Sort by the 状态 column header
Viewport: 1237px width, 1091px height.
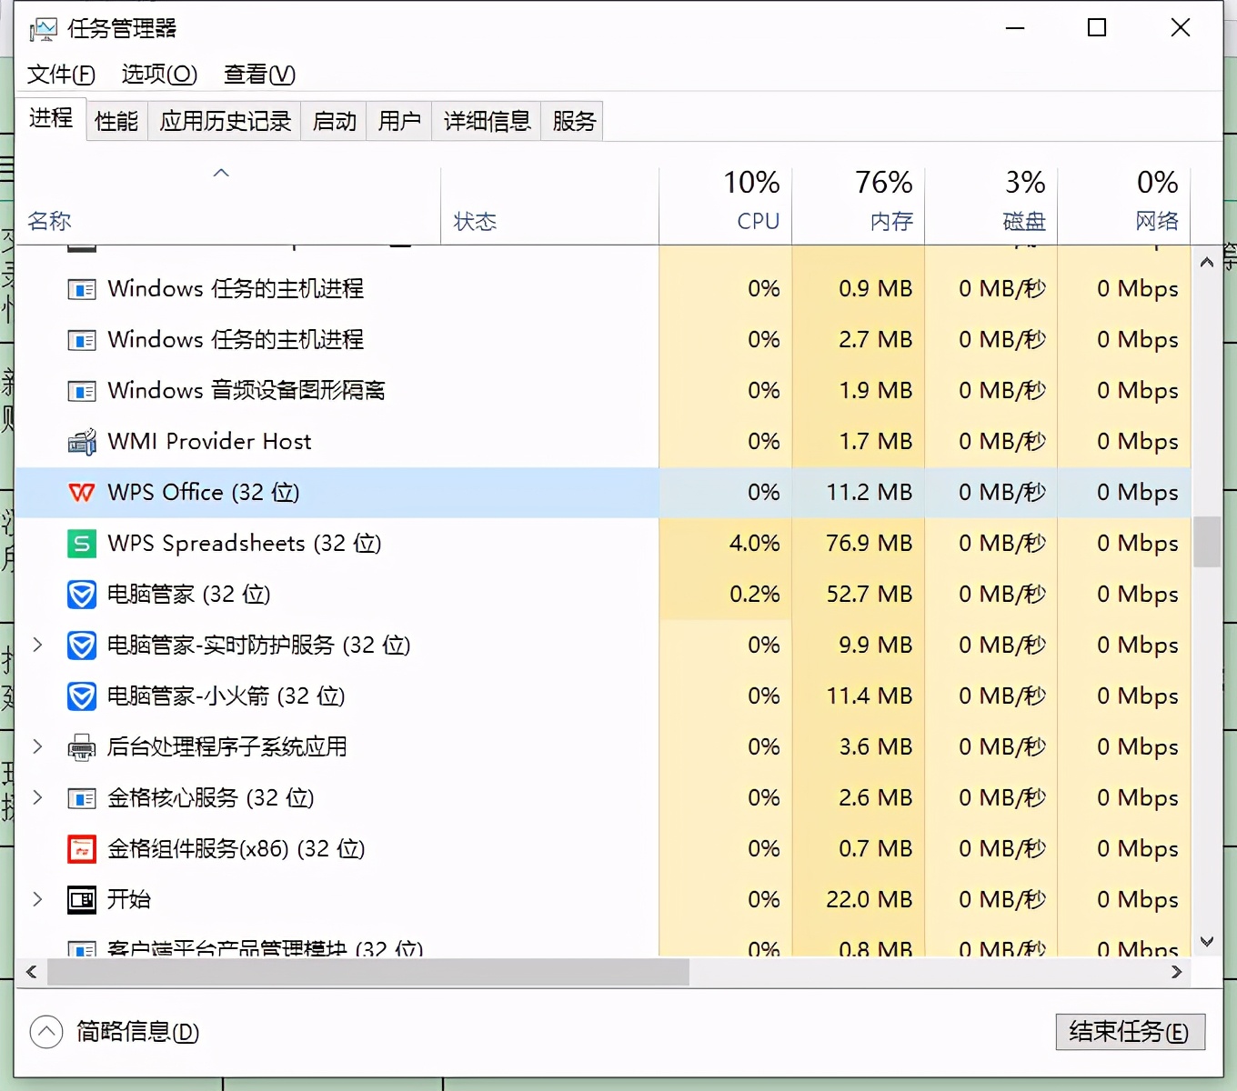[x=550, y=205]
